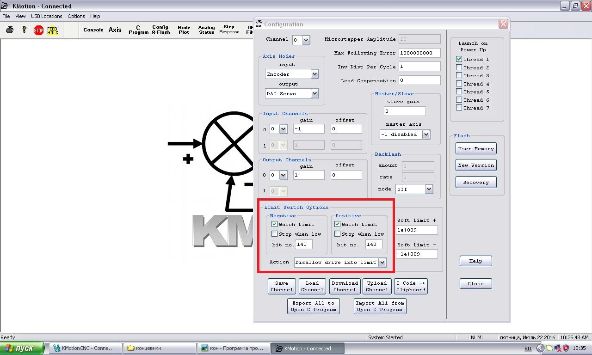Enable Negative Stop when low
Image resolution: width=592 pixels, height=355 pixels.
(274, 234)
